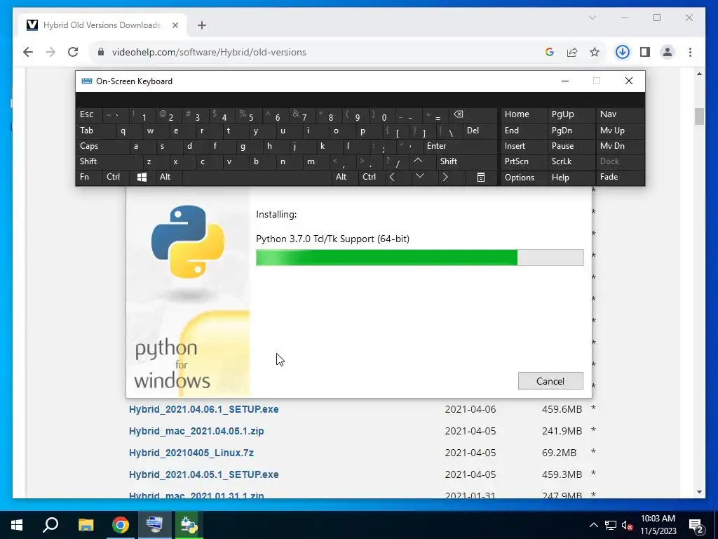Click Tab key on On-Screen Keyboard
718x539 pixels.
[x=95, y=131]
